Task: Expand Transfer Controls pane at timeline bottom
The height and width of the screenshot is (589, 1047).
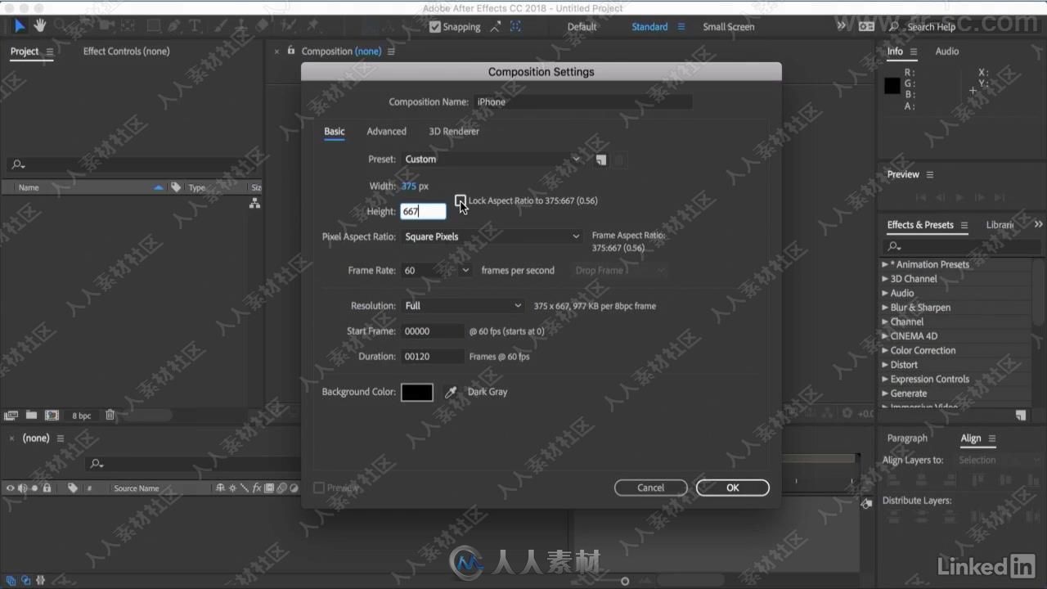Action: point(25,581)
